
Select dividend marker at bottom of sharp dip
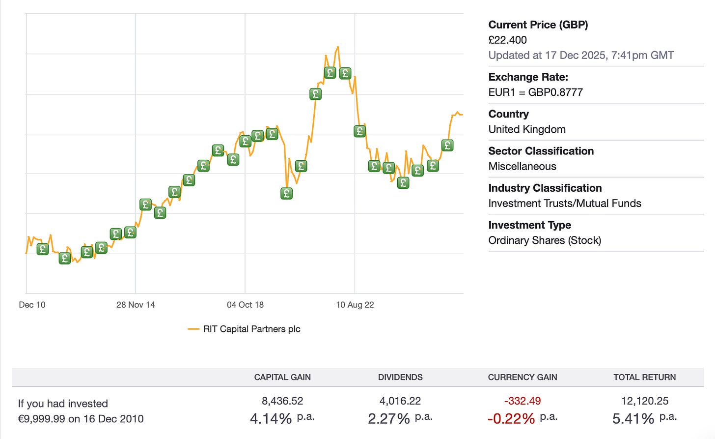pyautogui.click(x=287, y=193)
